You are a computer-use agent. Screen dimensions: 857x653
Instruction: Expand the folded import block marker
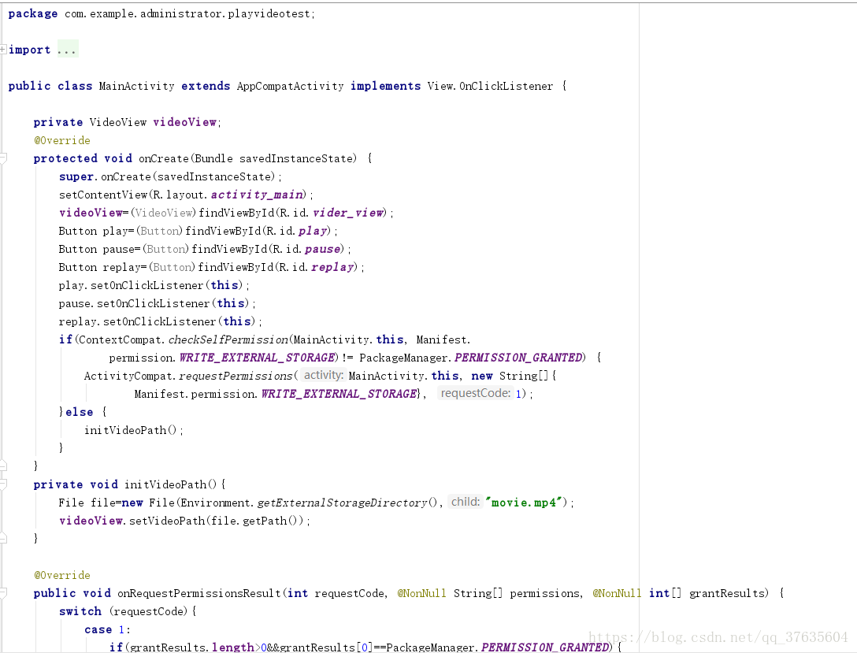pos(2,50)
